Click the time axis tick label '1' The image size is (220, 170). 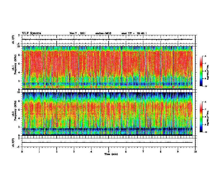(x=39, y=152)
